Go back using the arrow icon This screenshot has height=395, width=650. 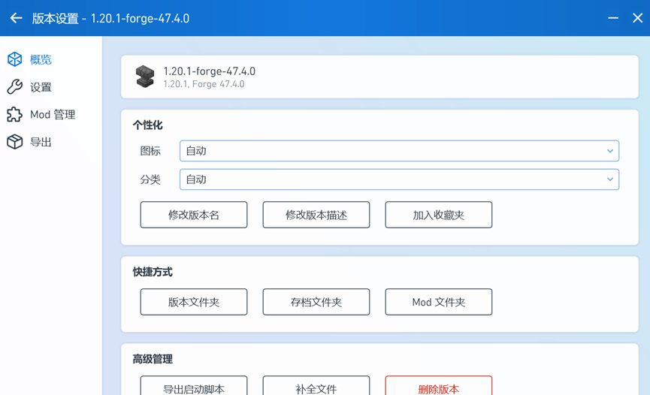coord(17,18)
